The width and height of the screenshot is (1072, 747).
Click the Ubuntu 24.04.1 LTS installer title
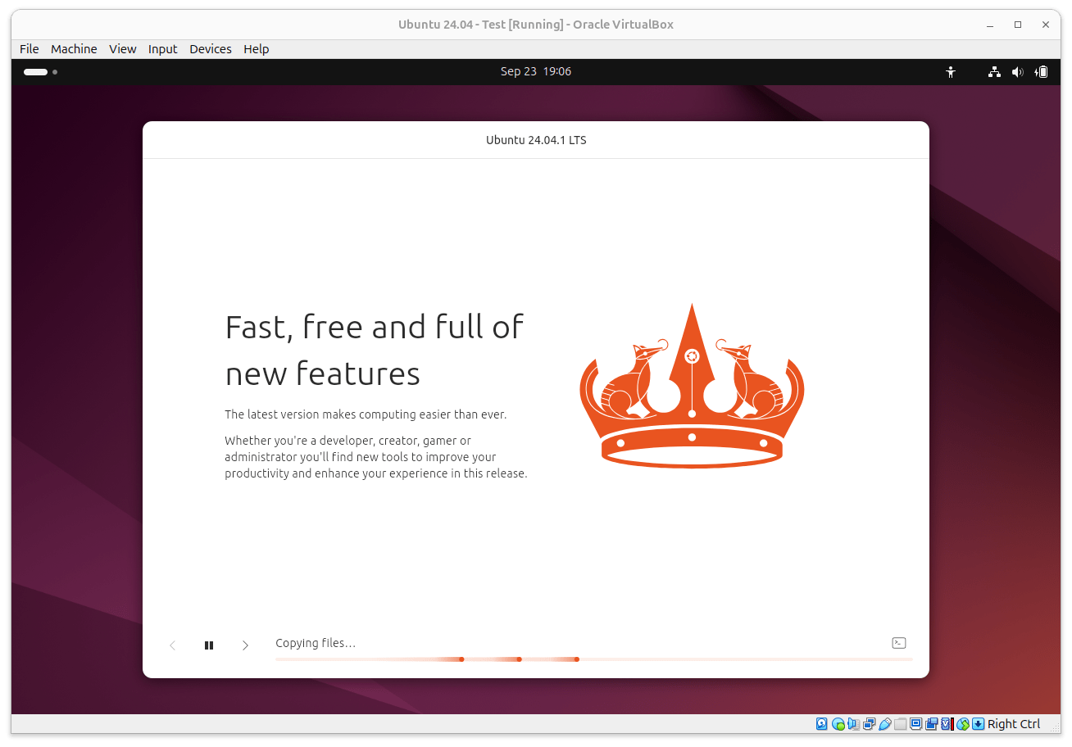(x=536, y=140)
